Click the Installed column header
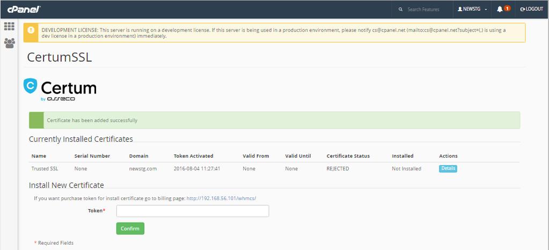The width and height of the screenshot is (549, 250). [x=402, y=156]
